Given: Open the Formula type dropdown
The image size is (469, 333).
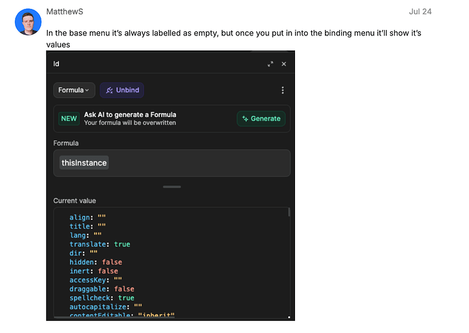Looking at the screenshot, I should 74,90.
